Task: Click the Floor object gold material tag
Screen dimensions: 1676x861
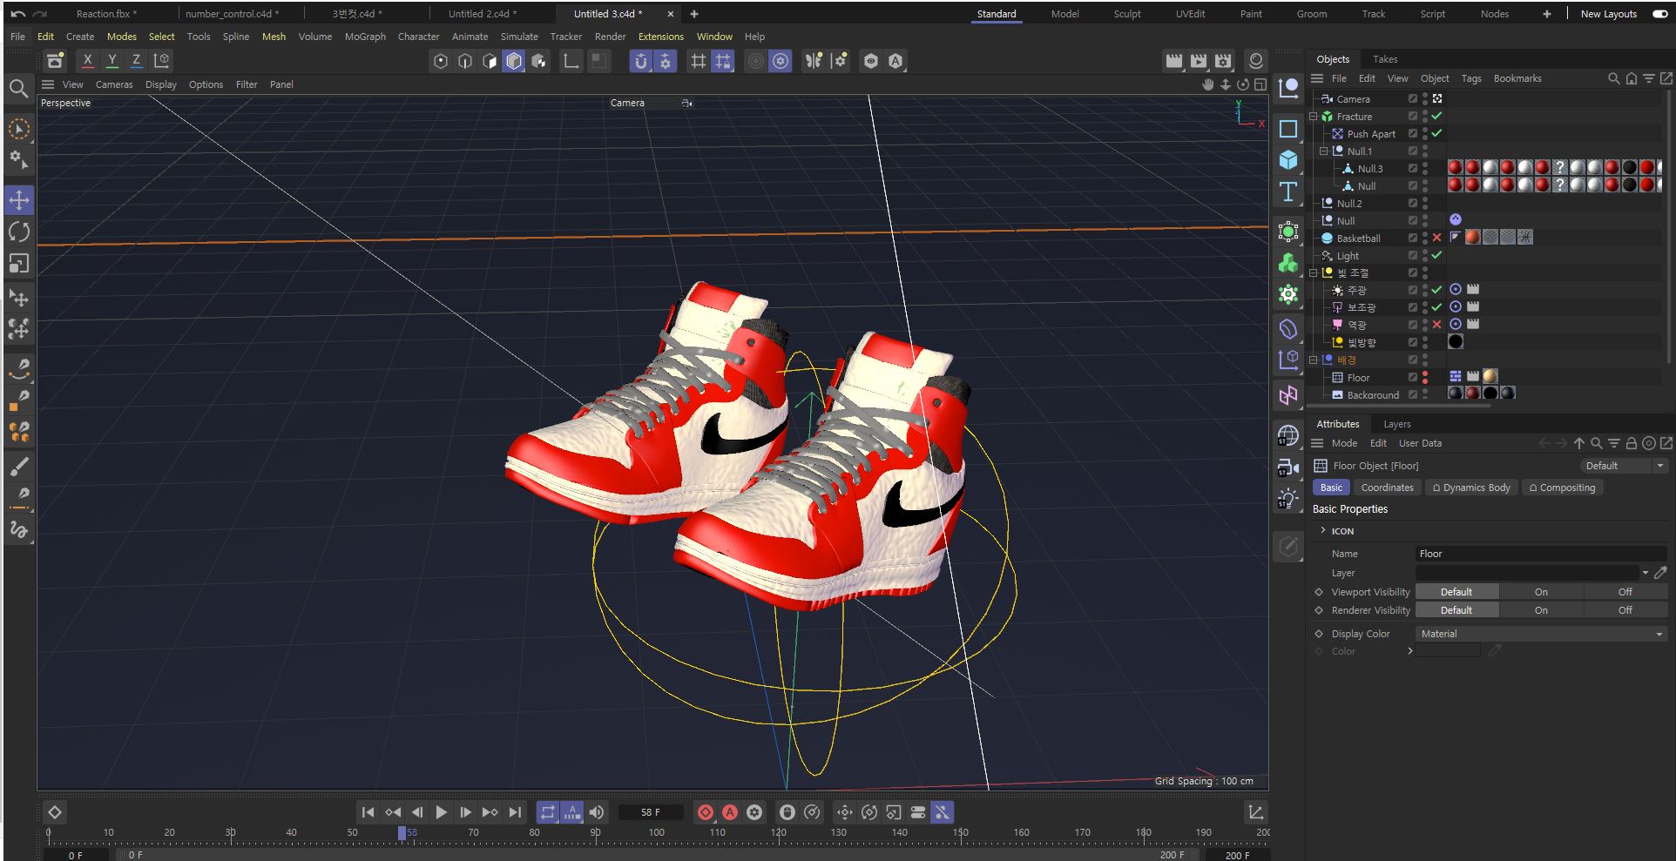Action: click(x=1490, y=376)
